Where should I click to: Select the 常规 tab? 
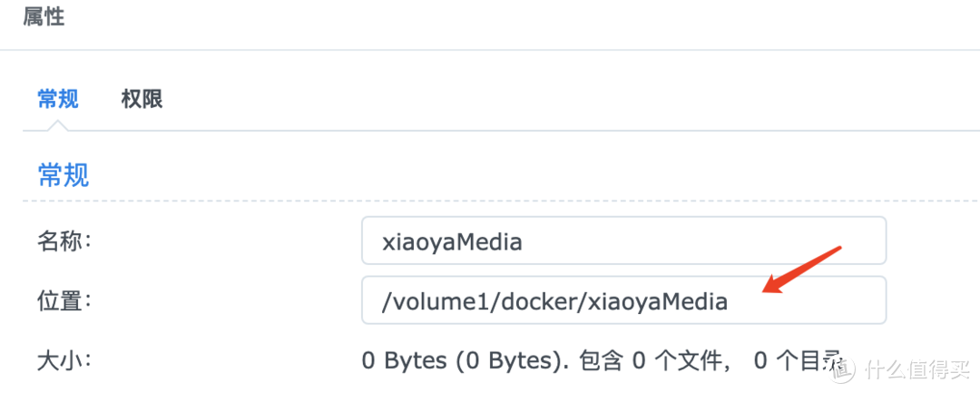[57, 99]
